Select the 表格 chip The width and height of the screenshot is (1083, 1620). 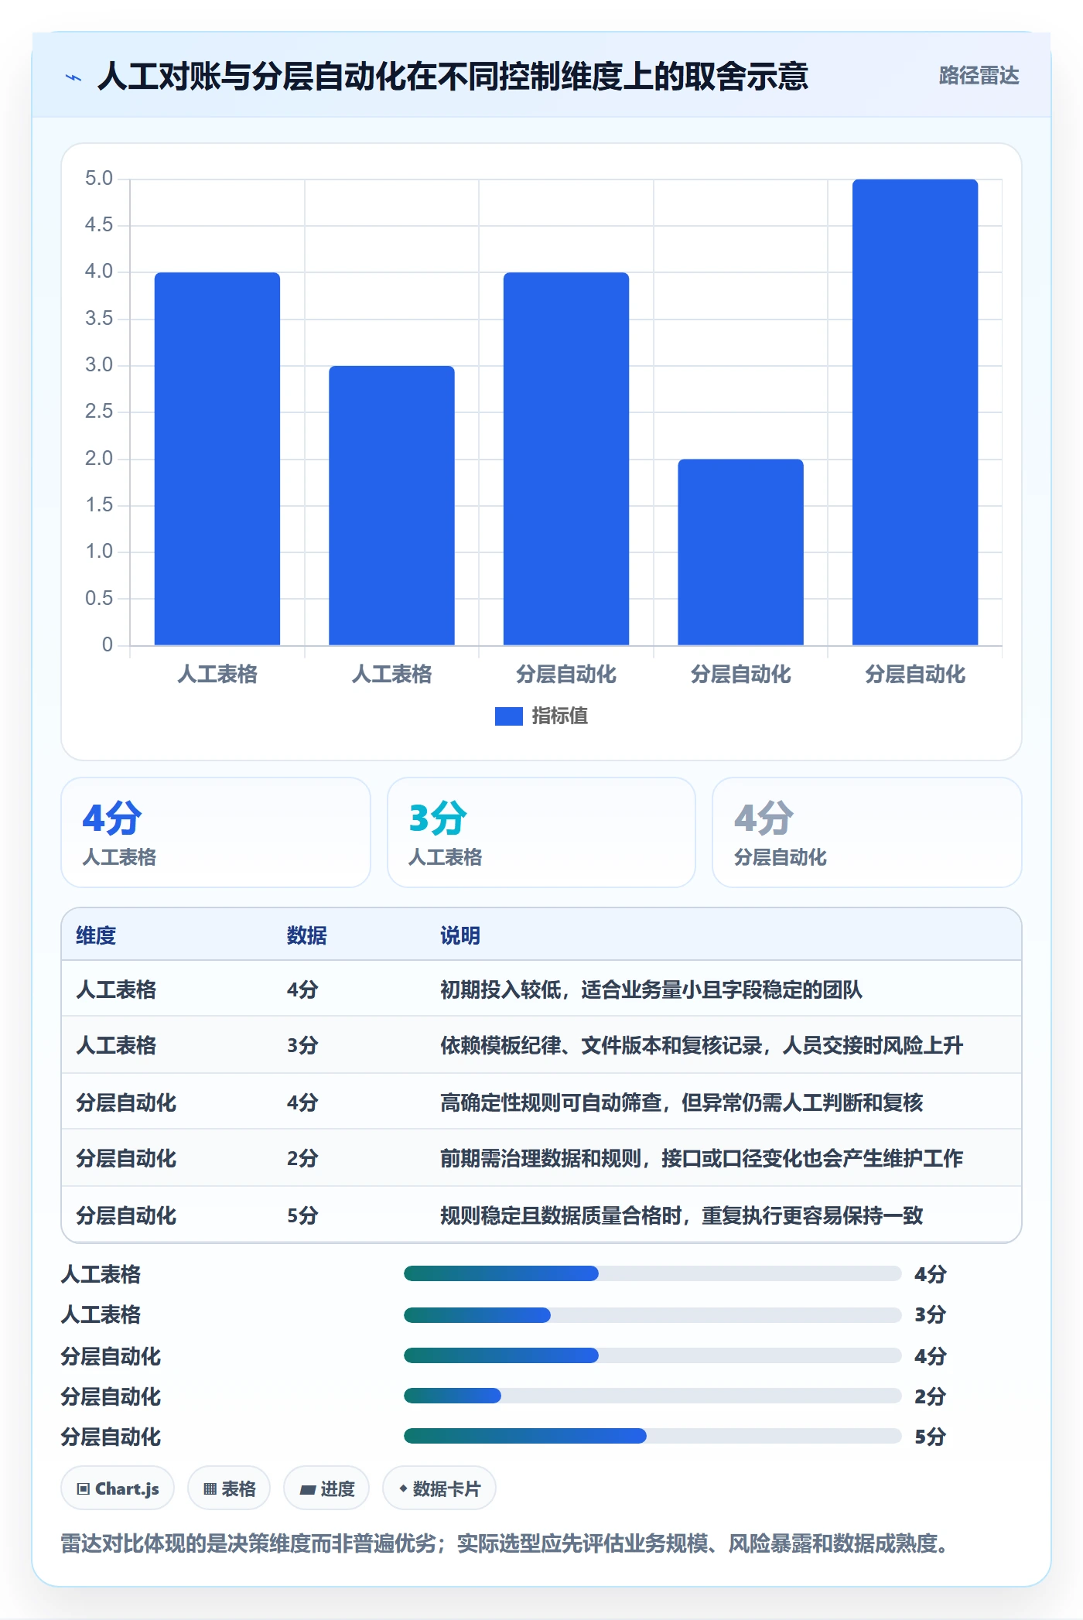(229, 1488)
